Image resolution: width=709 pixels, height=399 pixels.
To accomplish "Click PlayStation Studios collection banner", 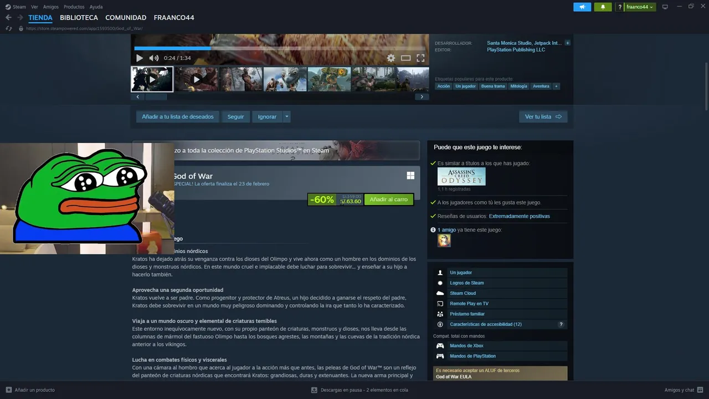I will click(x=276, y=150).
